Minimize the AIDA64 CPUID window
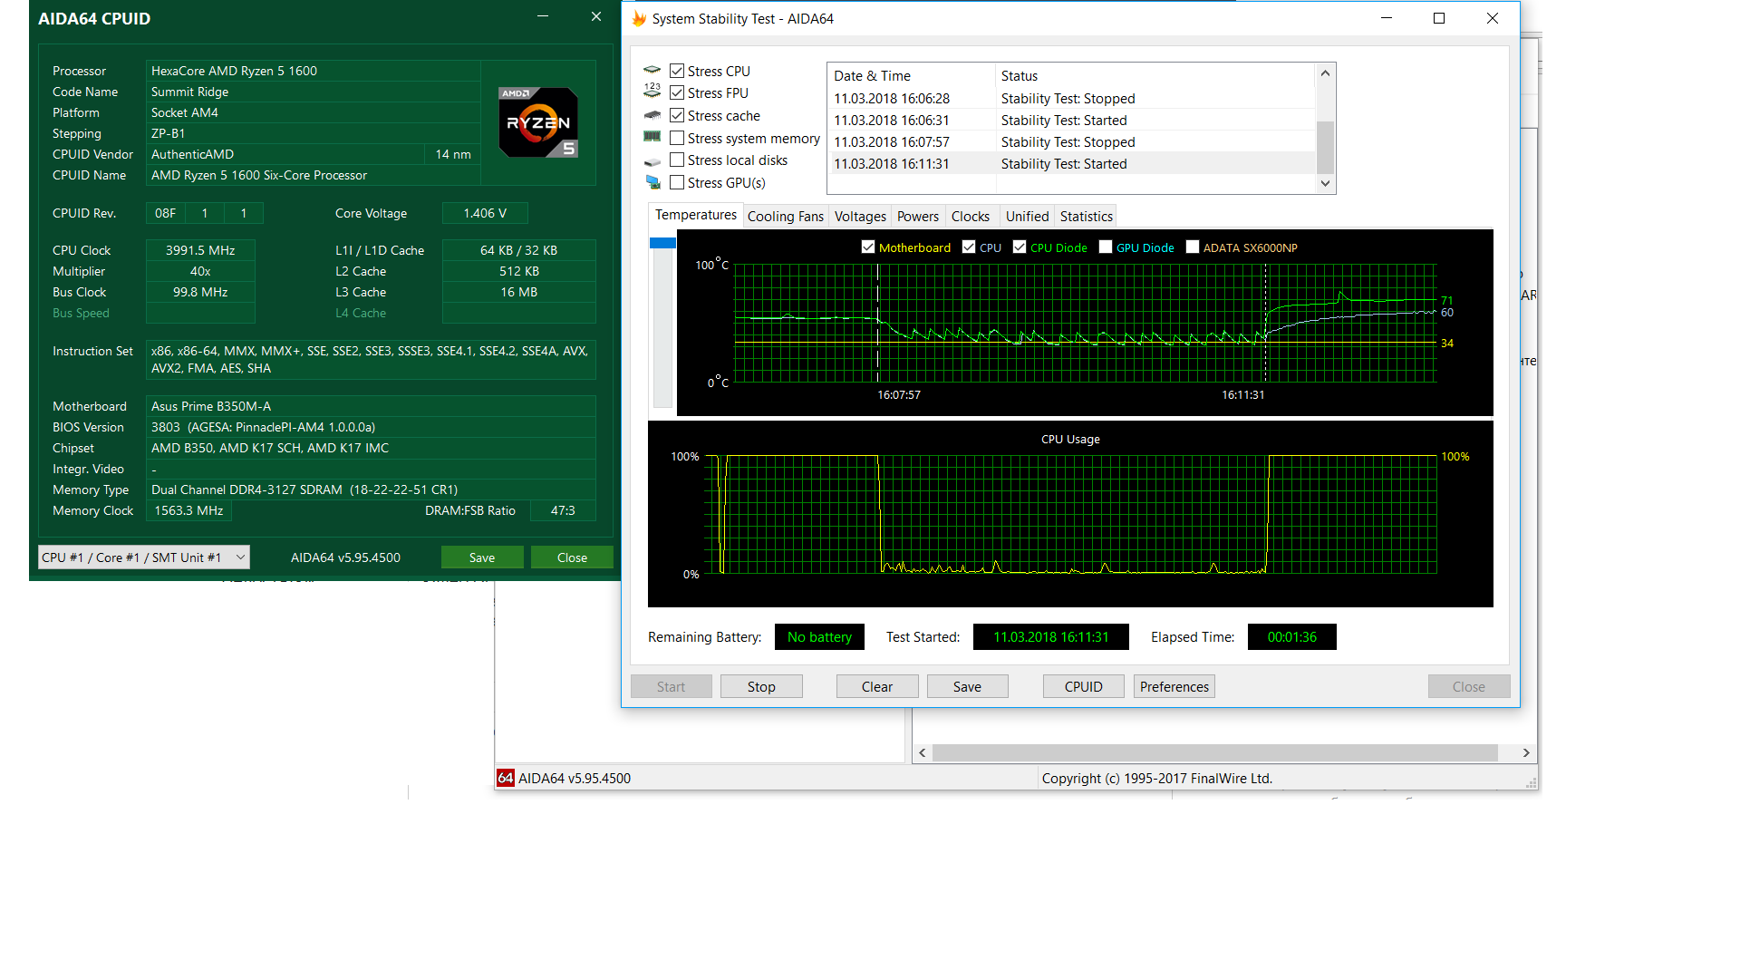 click(543, 16)
